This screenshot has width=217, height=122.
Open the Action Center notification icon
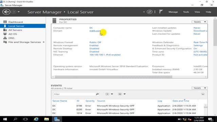[x=210, y=119]
